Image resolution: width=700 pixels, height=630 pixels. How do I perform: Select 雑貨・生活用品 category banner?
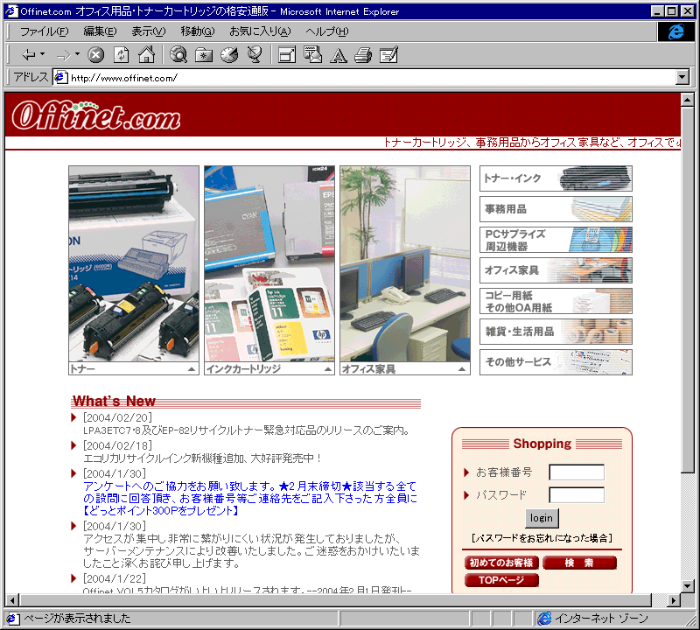556,332
